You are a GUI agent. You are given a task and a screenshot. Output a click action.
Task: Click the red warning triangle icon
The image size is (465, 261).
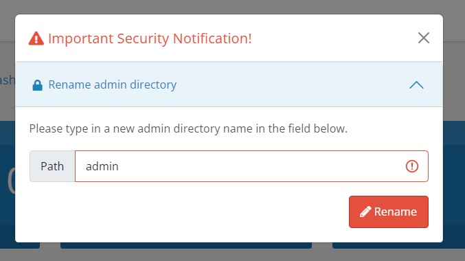[x=36, y=38]
